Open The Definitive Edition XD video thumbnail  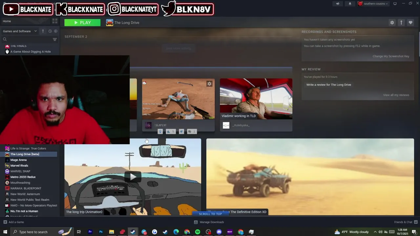coord(310,177)
